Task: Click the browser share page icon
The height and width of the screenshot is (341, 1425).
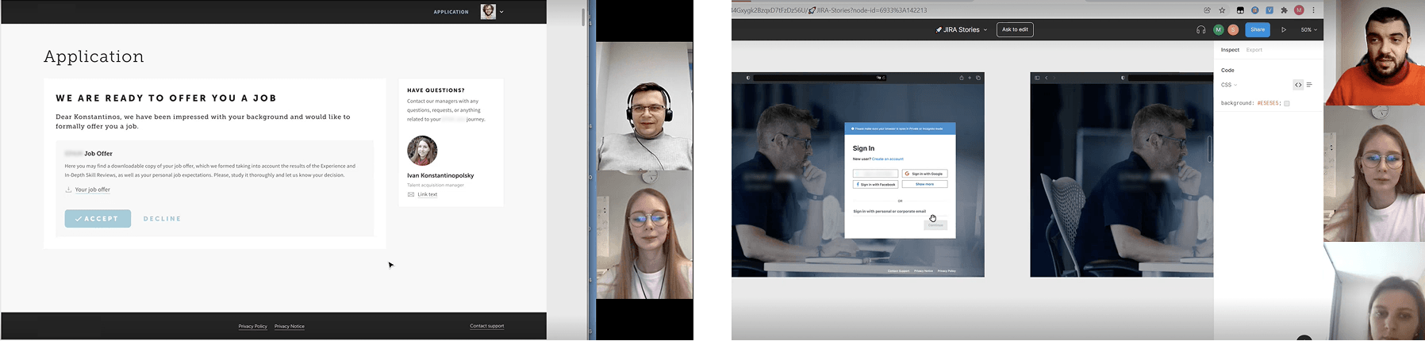Action: [x=1207, y=10]
